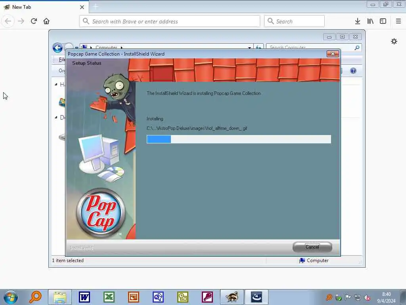The height and width of the screenshot is (305, 406).
Task: Reload the current browser page
Action: (x=34, y=21)
